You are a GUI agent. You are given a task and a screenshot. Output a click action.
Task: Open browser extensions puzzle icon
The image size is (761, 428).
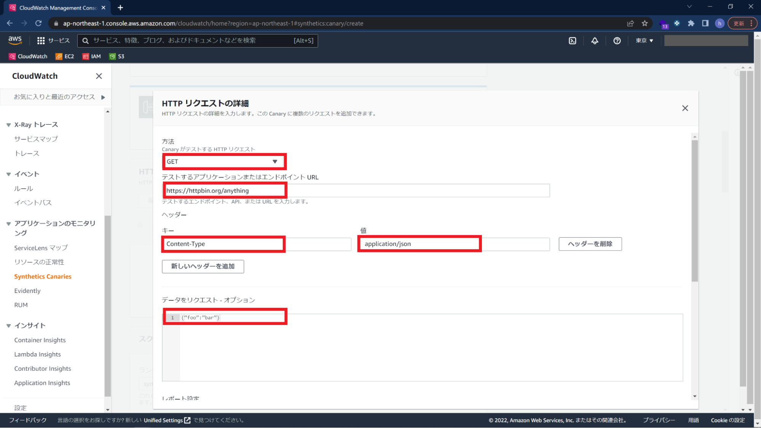(x=691, y=23)
